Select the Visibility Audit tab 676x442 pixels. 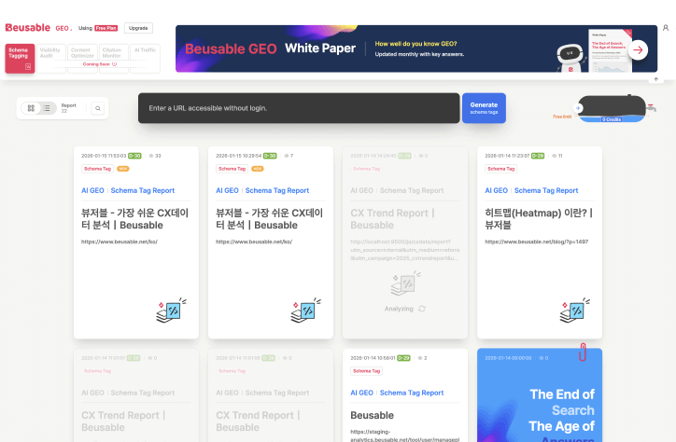coord(50,52)
